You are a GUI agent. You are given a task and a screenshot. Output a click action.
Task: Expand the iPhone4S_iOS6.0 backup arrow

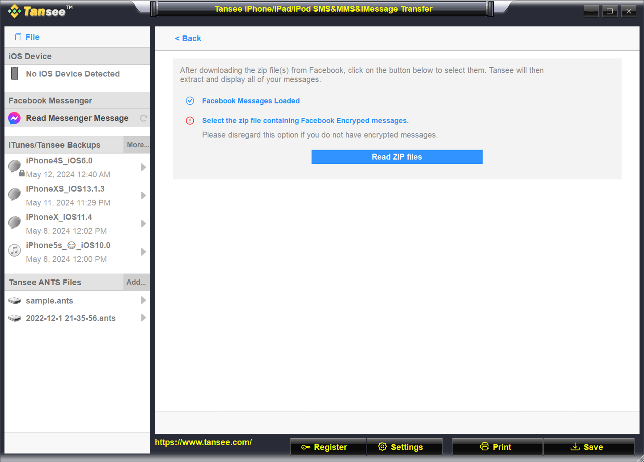tap(144, 167)
